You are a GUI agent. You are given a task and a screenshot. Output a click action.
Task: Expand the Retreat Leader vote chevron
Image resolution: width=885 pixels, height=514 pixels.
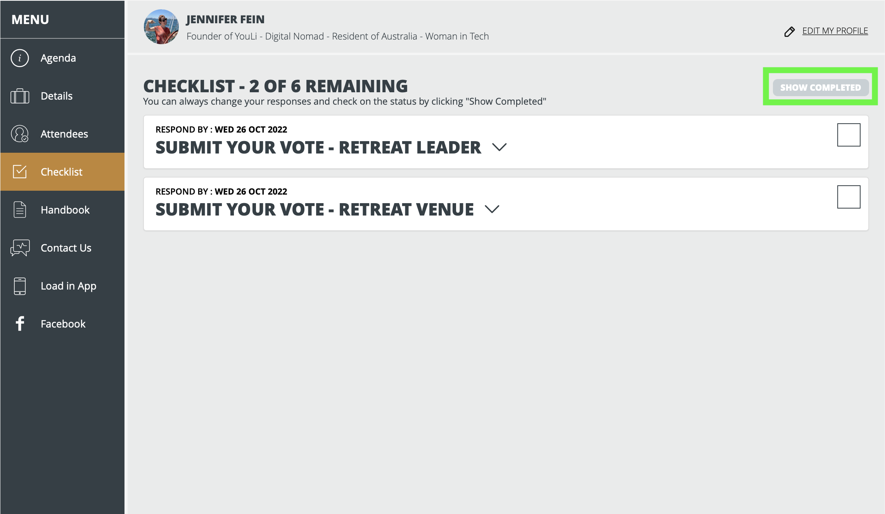tap(499, 147)
